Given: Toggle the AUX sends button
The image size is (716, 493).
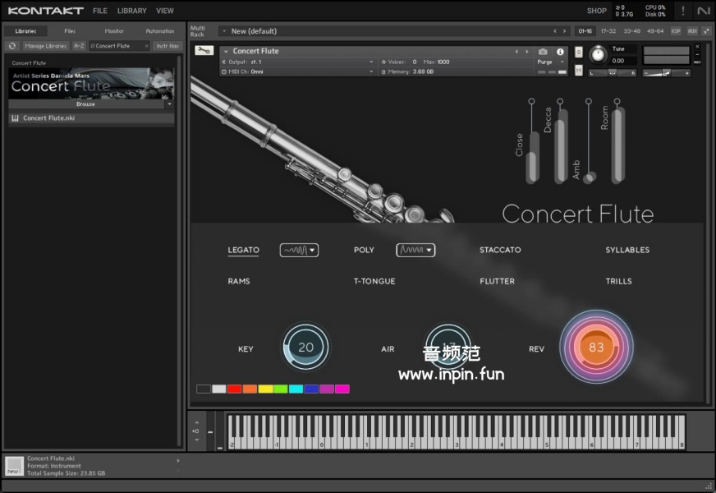Looking at the screenshot, I should pyautogui.click(x=692, y=31).
